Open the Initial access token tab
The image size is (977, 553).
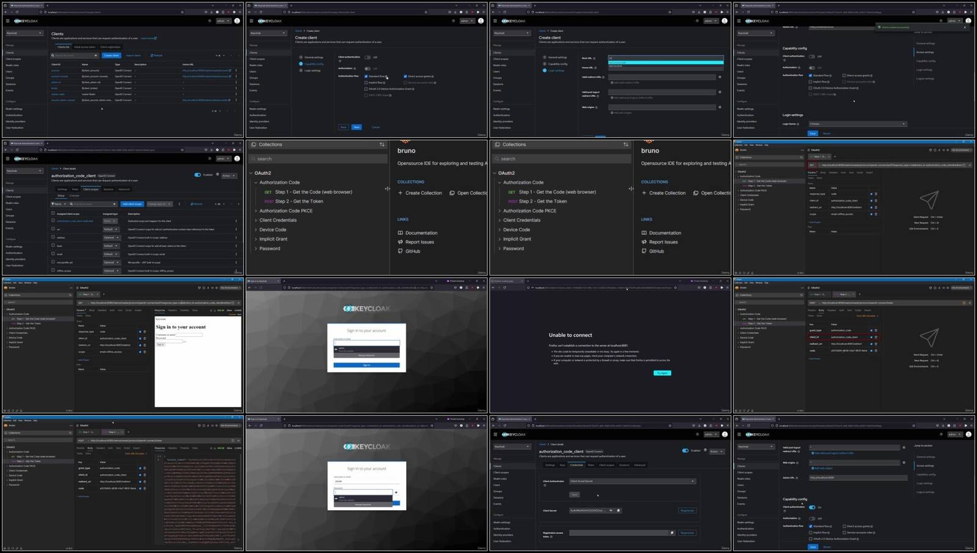point(85,47)
